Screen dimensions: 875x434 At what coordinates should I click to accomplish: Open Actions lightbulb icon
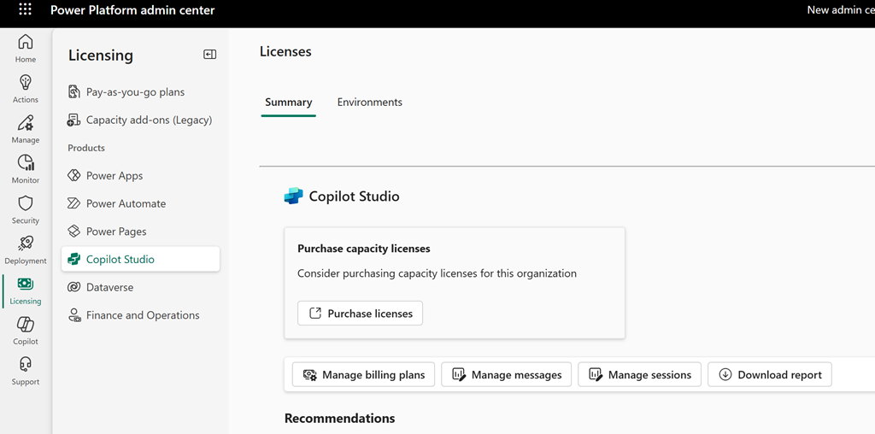tap(26, 88)
